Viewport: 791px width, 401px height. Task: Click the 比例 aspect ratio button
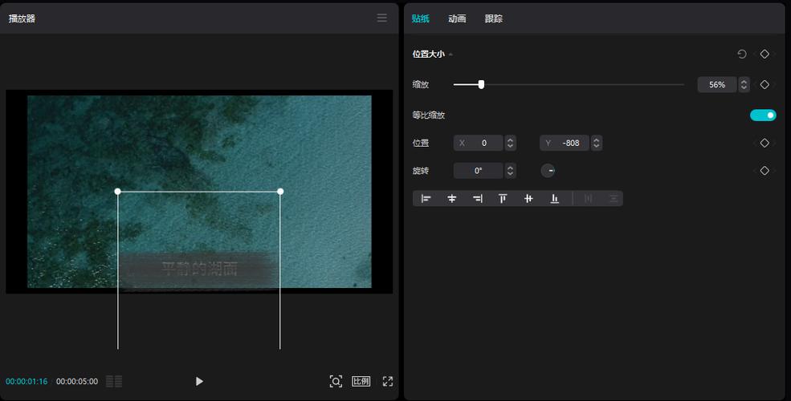361,382
